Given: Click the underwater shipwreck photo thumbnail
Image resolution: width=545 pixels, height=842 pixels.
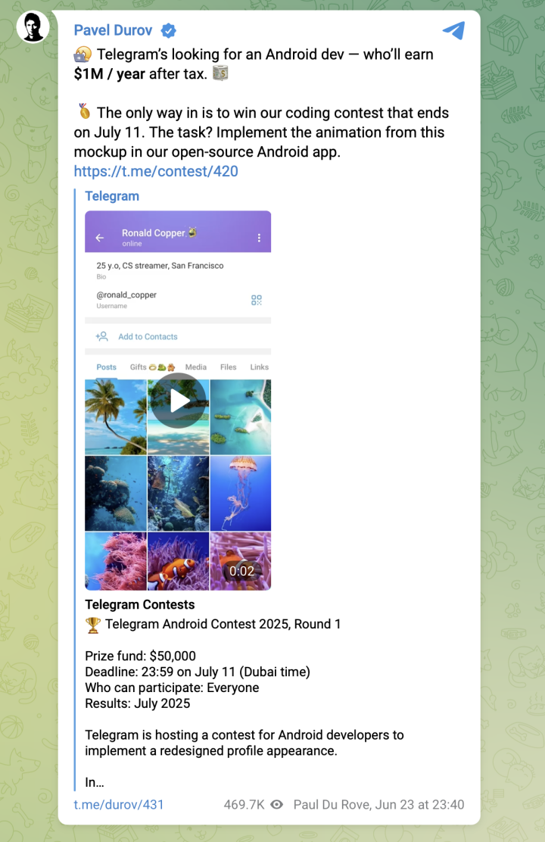Looking at the screenshot, I should tap(179, 494).
